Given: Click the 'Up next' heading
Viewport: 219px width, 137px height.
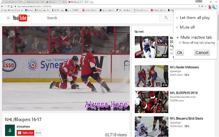Looking at the screenshot, I should tap(139, 32).
